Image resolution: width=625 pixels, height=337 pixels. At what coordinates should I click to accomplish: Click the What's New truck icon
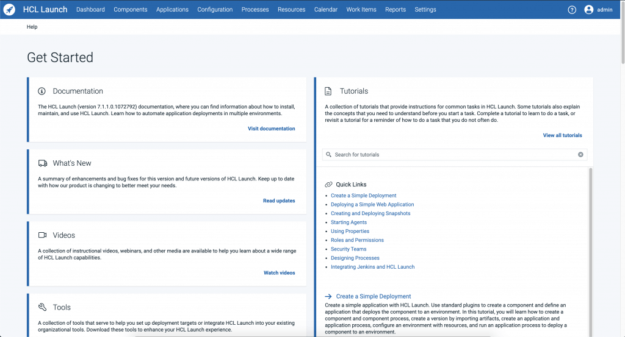43,163
